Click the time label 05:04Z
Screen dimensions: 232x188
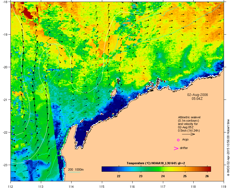tap(197, 98)
